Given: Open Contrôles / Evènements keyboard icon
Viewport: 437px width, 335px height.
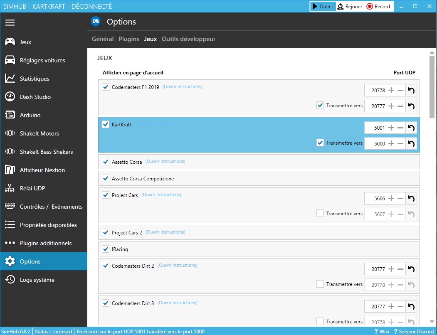Looking at the screenshot, I should point(10,206).
